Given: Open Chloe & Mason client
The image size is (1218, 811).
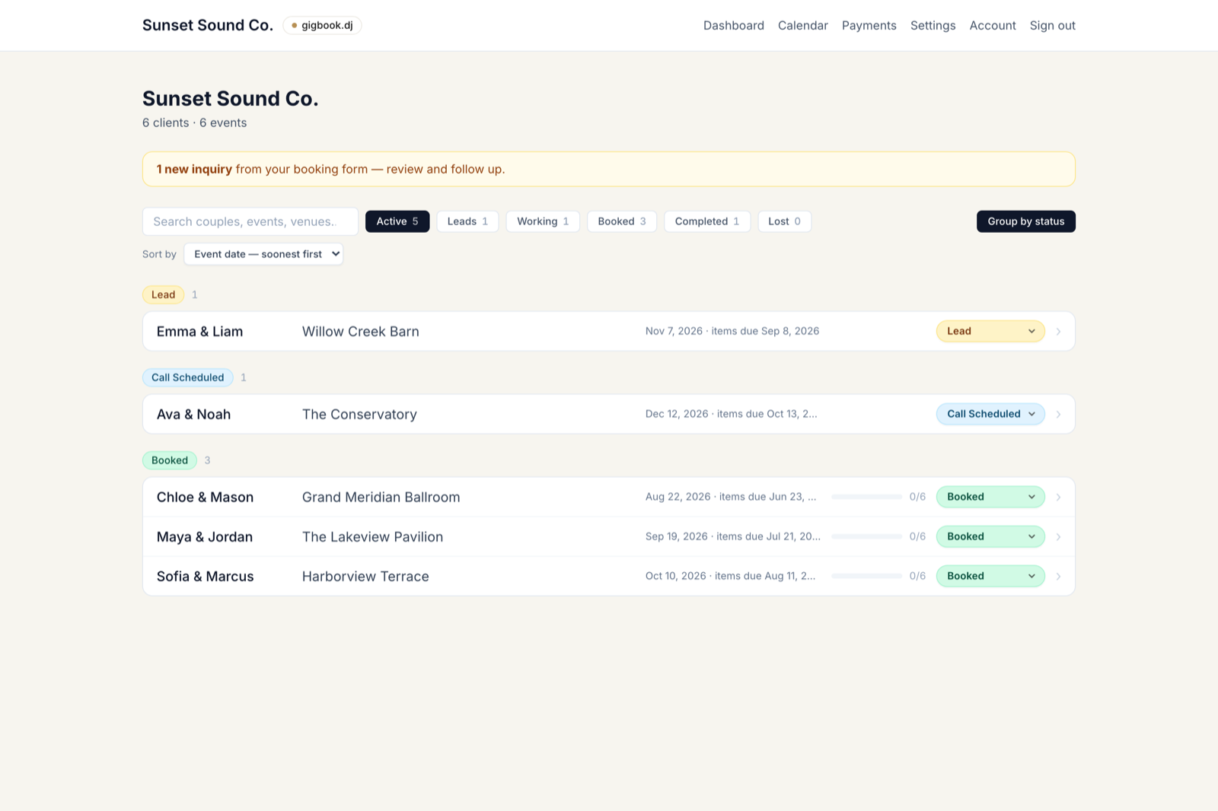Looking at the screenshot, I should 205,498.
